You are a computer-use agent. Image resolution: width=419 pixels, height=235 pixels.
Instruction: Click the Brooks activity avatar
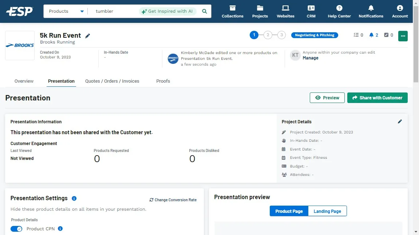pos(173,58)
